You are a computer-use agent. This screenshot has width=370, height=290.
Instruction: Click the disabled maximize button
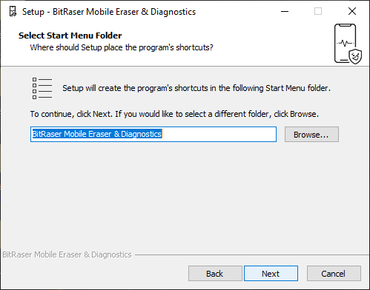click(x=318, y=11)
